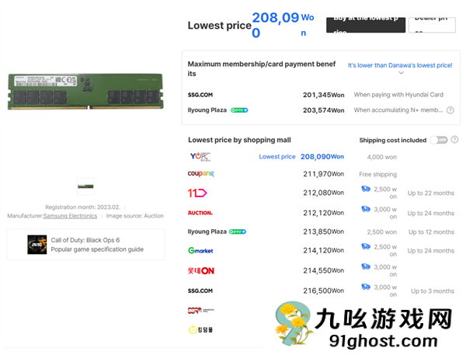Click Opay badge in Ilyoung Plaza benefits row
The height and width of the screenshot is (355, 466).
(x=239, y=110)
